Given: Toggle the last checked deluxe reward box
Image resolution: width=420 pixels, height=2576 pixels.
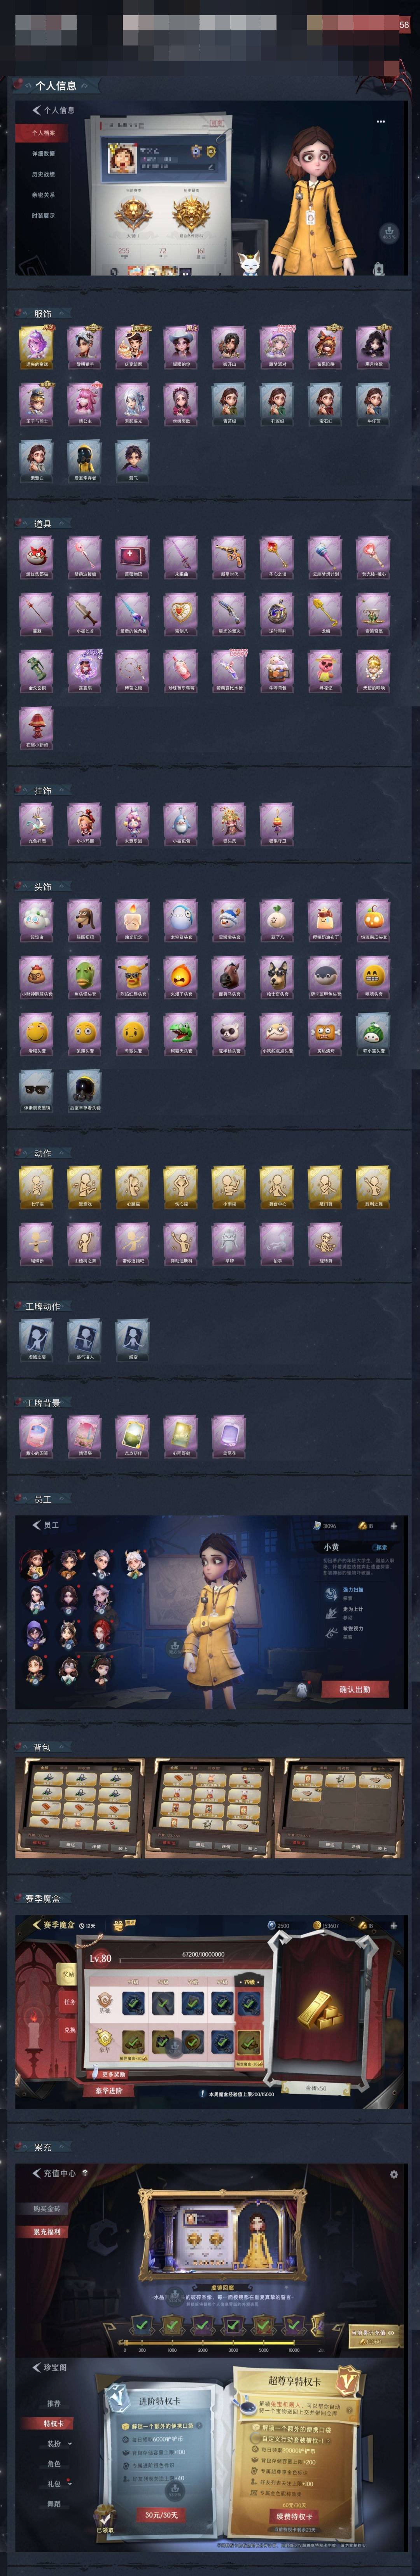Looking at the screenshot, I should coord(248,2041).
